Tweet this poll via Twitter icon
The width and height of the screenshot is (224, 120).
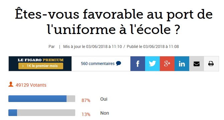click(152, 64)
